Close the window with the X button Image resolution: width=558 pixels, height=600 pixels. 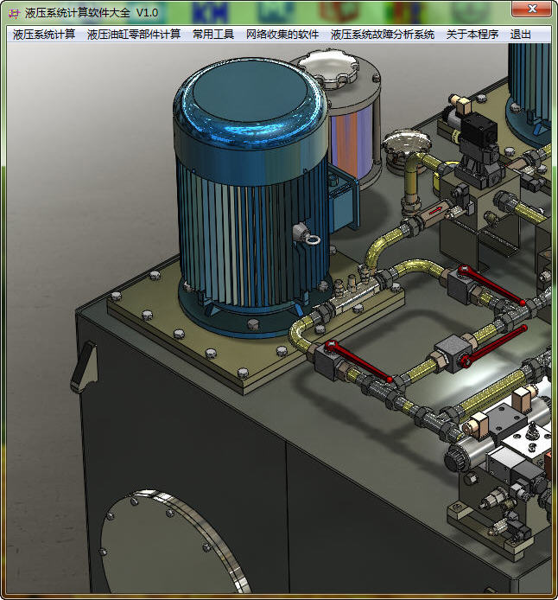pos(531,9)
